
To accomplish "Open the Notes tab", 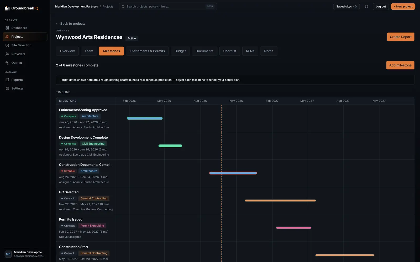I will click(x=269, y=51).
